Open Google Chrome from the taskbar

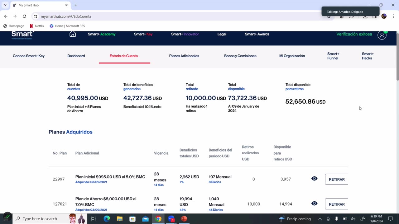(158, 219)
